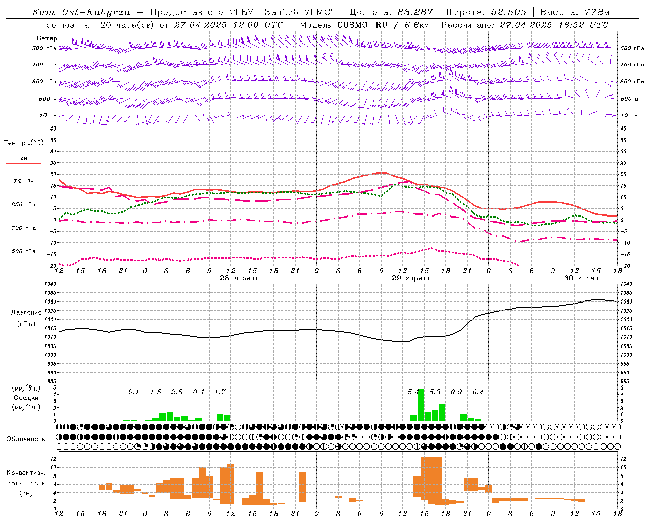The image size is (647, 518).
Task: Click the provider text ФГБУ "ЗапСиб УГМС"
Action: pyautogui.click(x=283, y=12)
